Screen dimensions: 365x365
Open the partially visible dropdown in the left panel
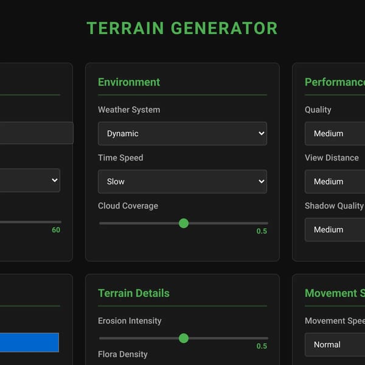pos(30,180)
